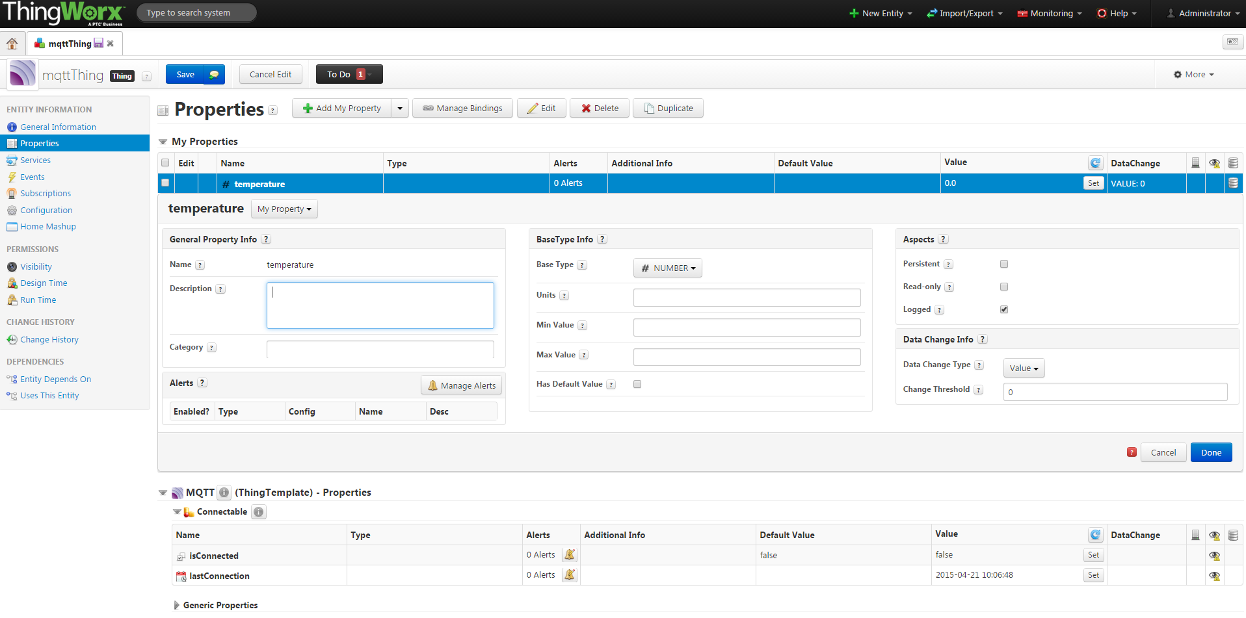
Task: Click help icon for General Property Info
Action: tap(266, 239)
